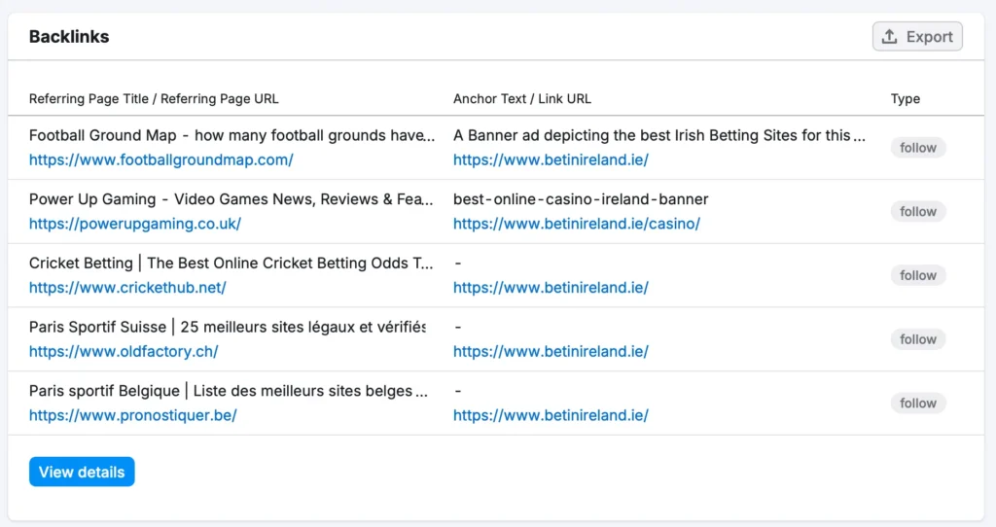996x527 pixels.
Task: Open the betinireland.ie/casino/ link
Action: [x=577, y=224]
